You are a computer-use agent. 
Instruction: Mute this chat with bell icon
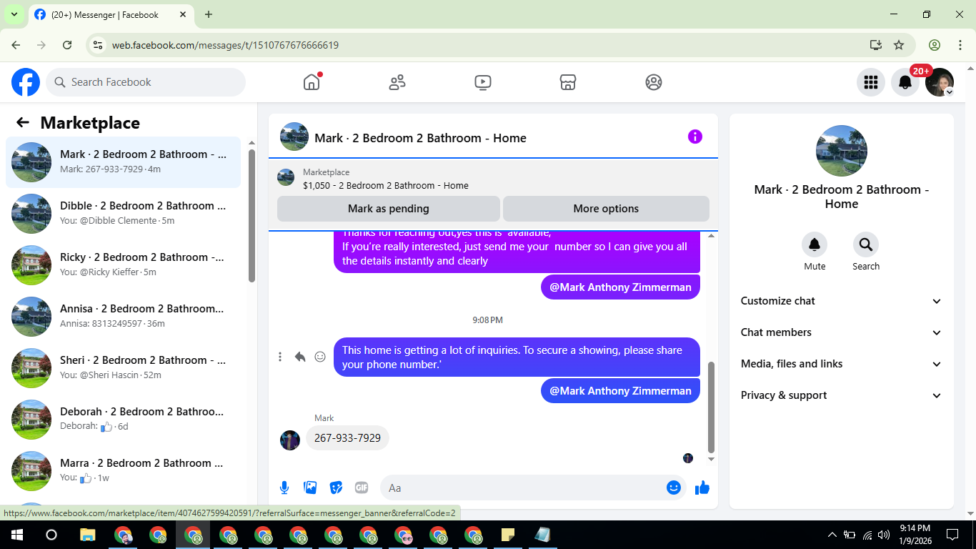815,244
